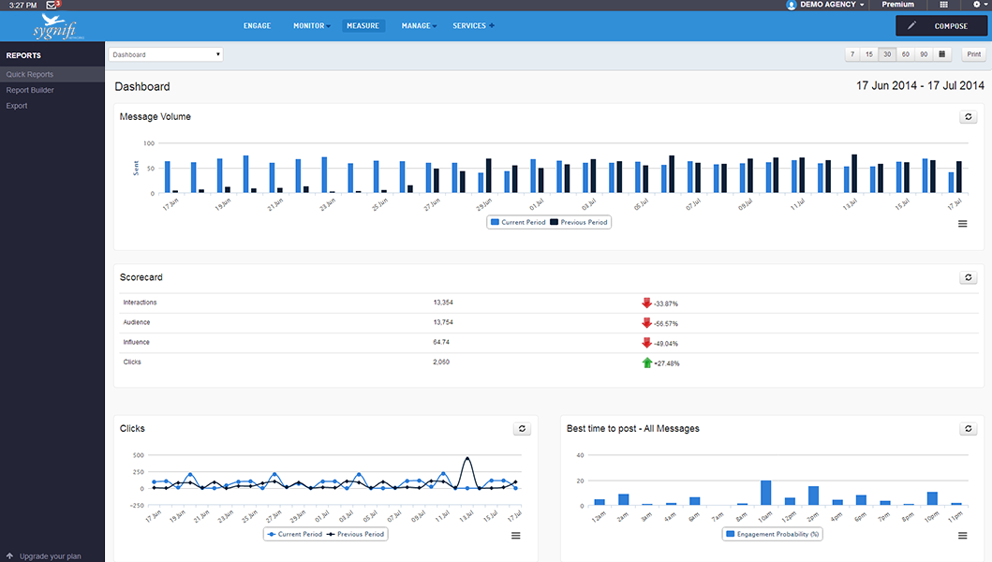Select Report Builder in the sidebar
992x562 pixels.
click(30, 90)
